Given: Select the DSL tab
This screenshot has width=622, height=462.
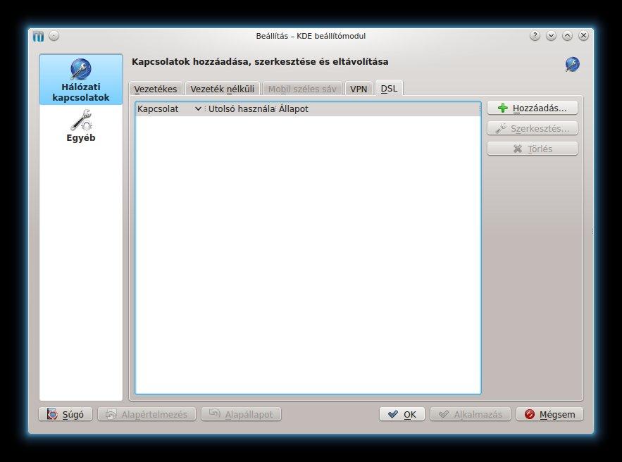Looking at the screenshot, I should [389, 88].
